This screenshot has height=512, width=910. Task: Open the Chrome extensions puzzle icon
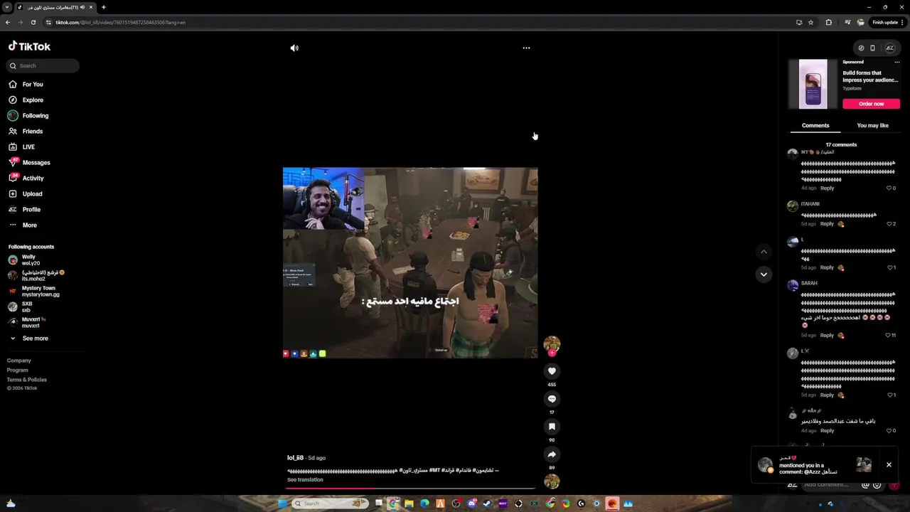point(828,22)
